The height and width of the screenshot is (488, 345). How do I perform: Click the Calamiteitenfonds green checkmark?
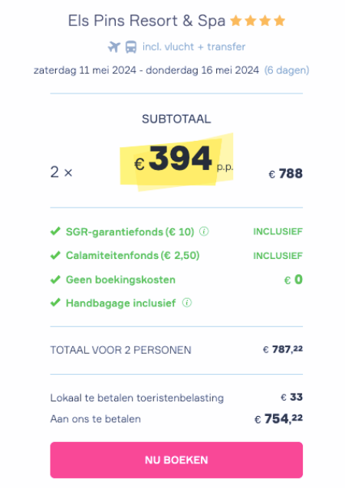pos(55,255)
